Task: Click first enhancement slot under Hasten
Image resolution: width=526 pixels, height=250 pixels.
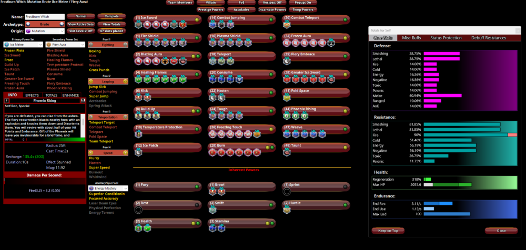Action: point(213,98)
